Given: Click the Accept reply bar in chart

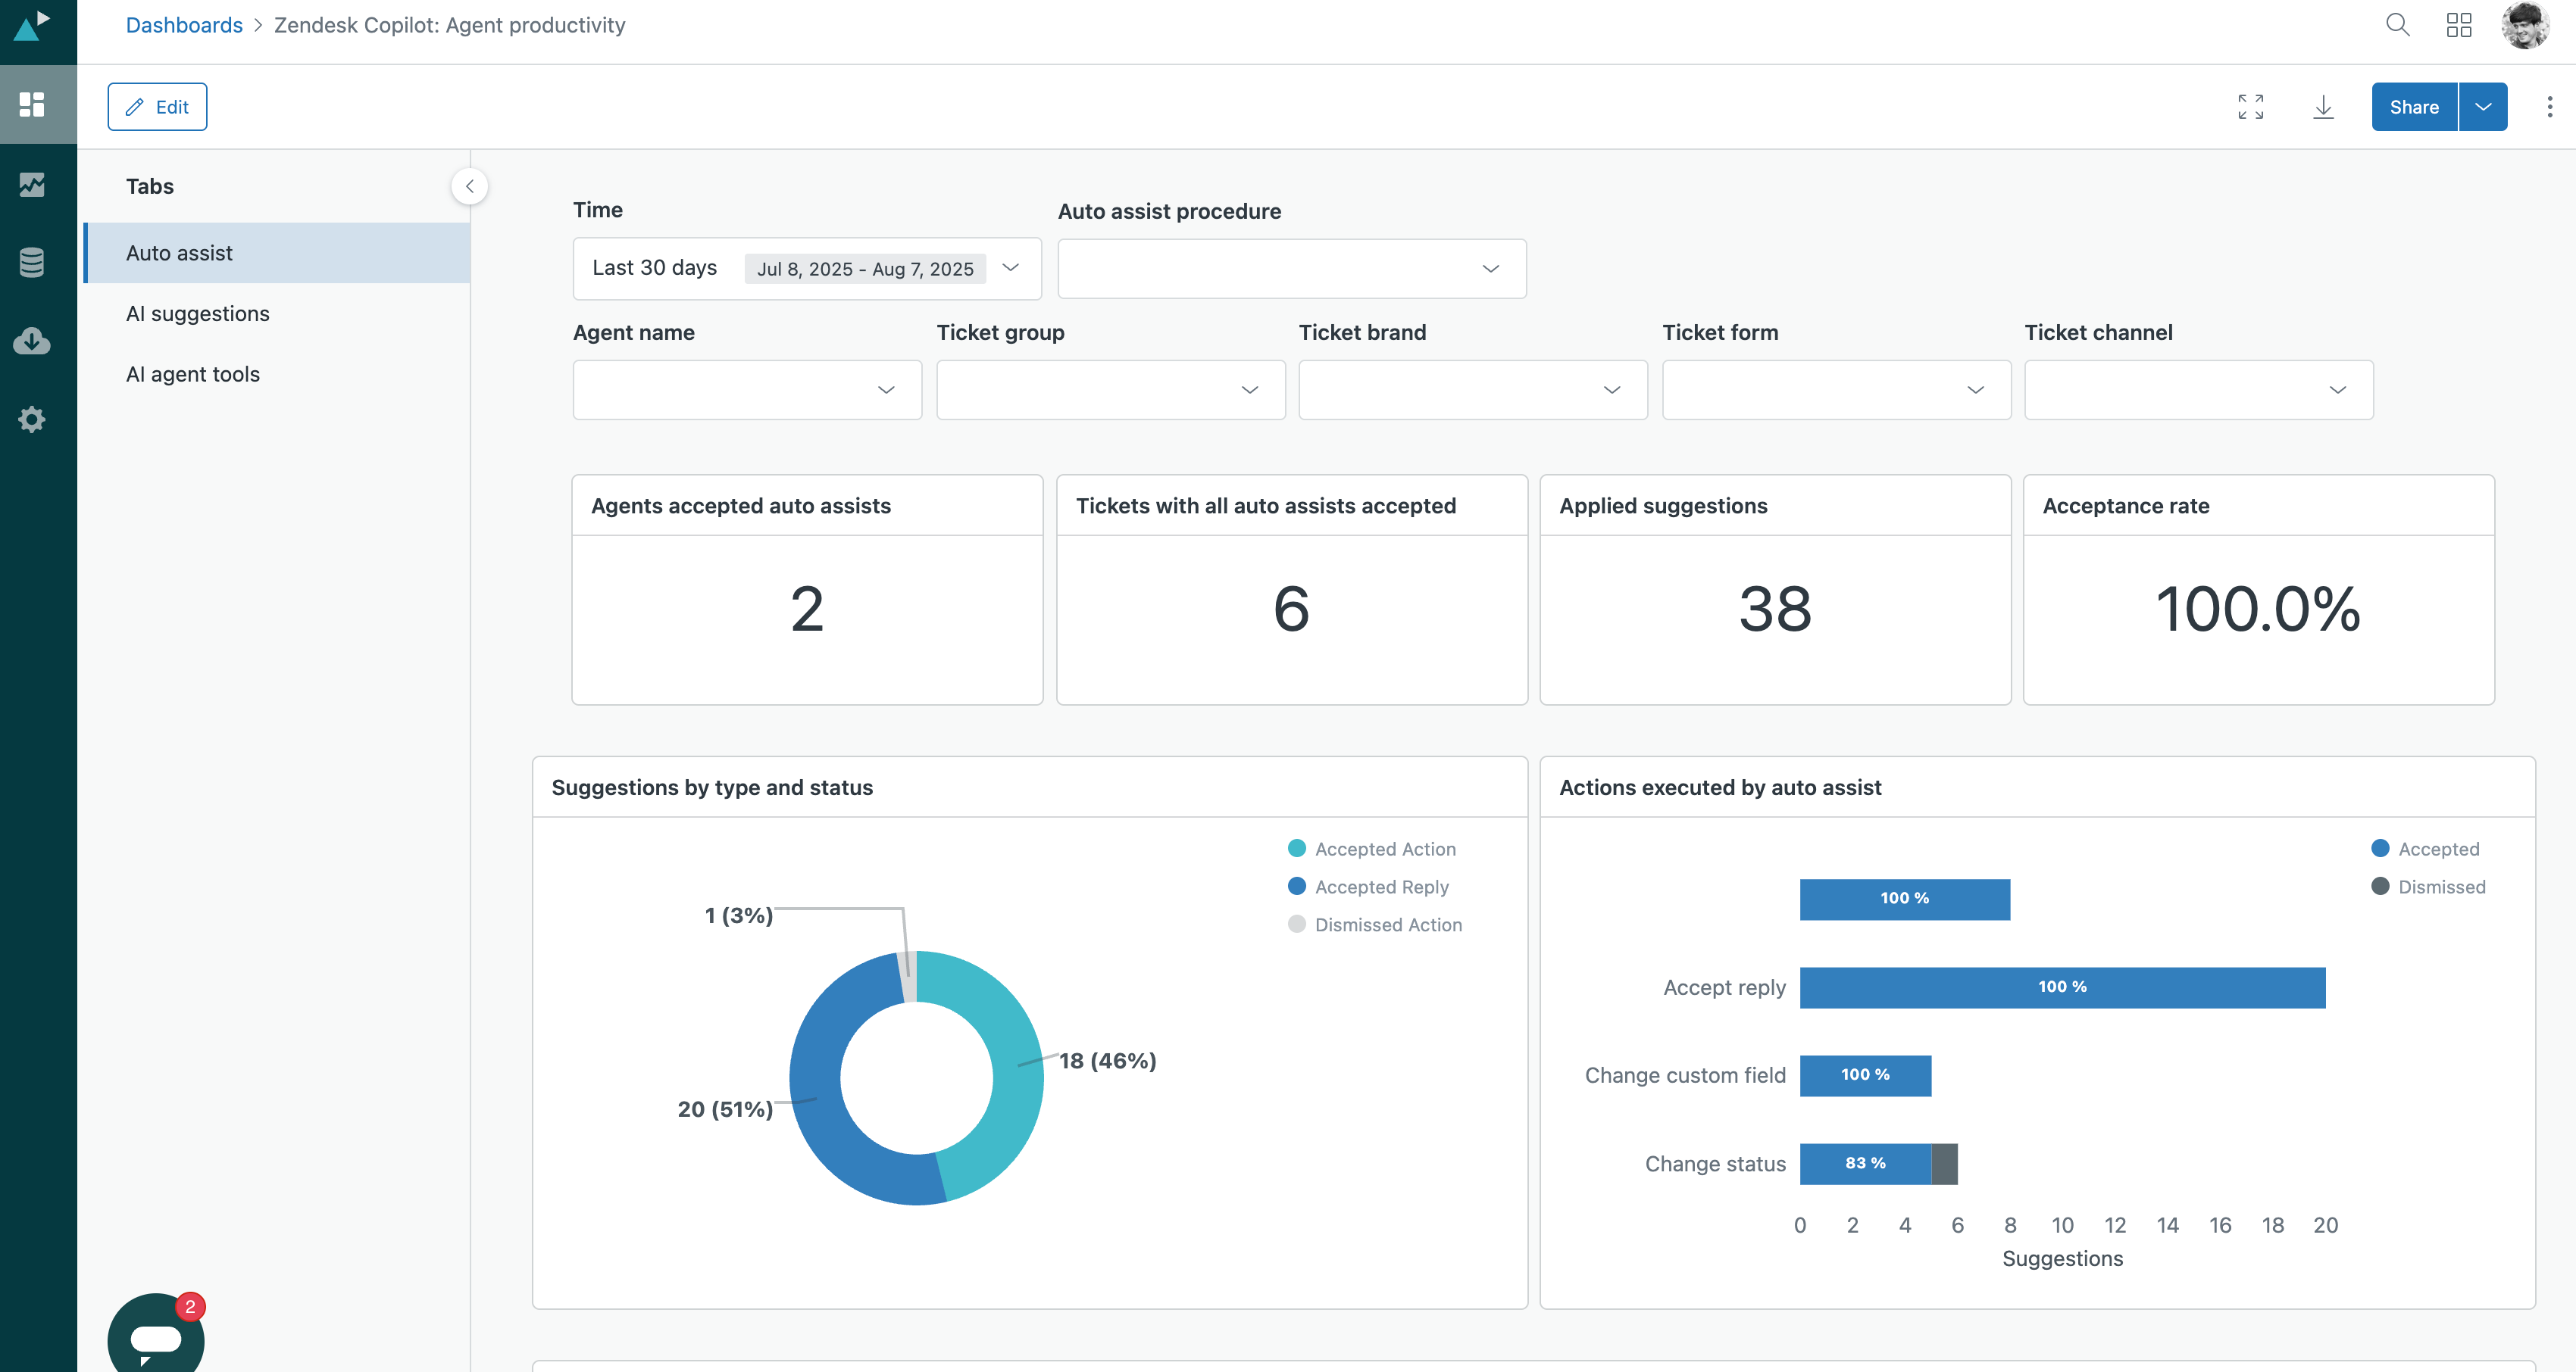Looking at the screenshot, I should (x=2061, y=987).
